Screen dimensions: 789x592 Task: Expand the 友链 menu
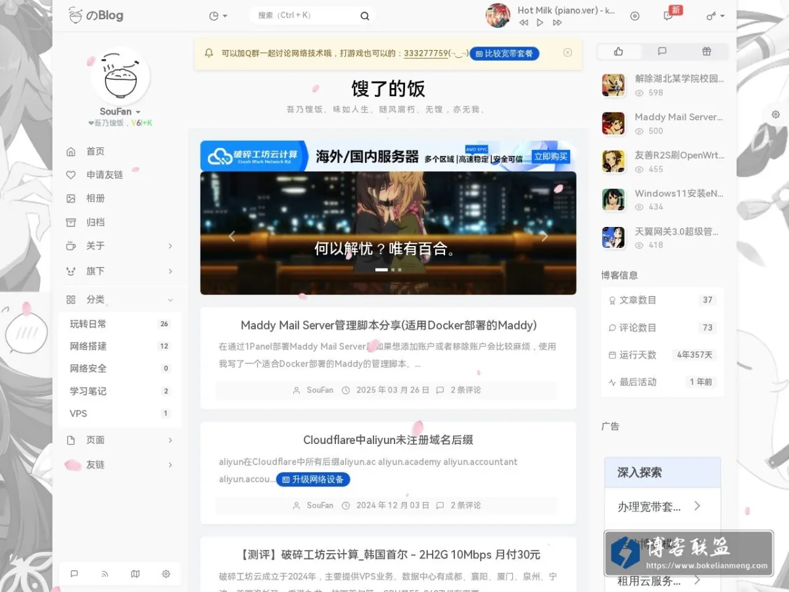tap(120, 465)
